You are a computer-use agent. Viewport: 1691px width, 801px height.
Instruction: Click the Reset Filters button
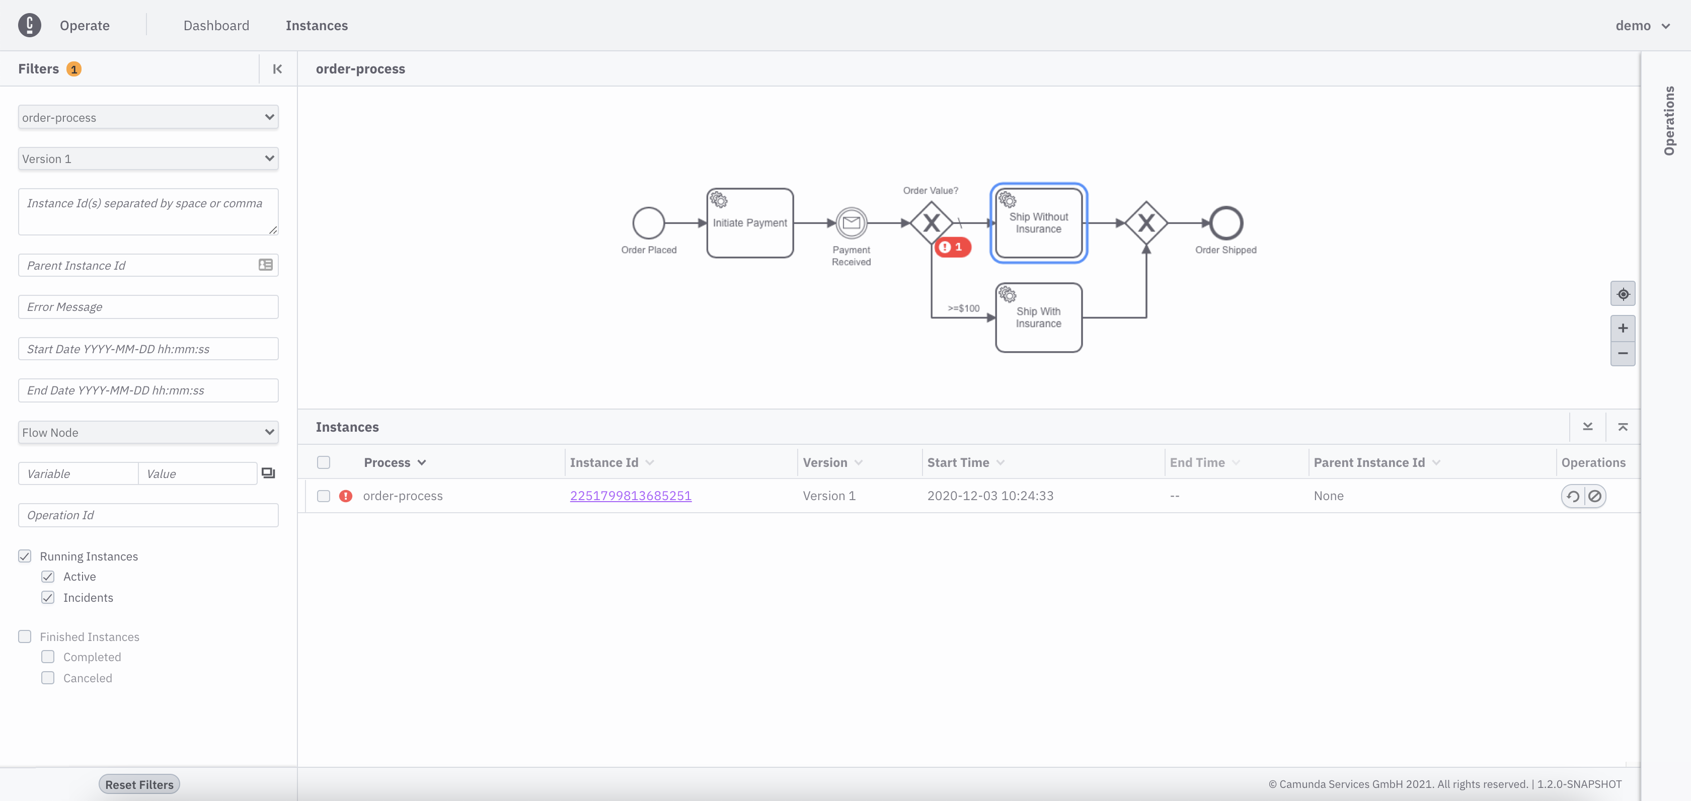138,783
